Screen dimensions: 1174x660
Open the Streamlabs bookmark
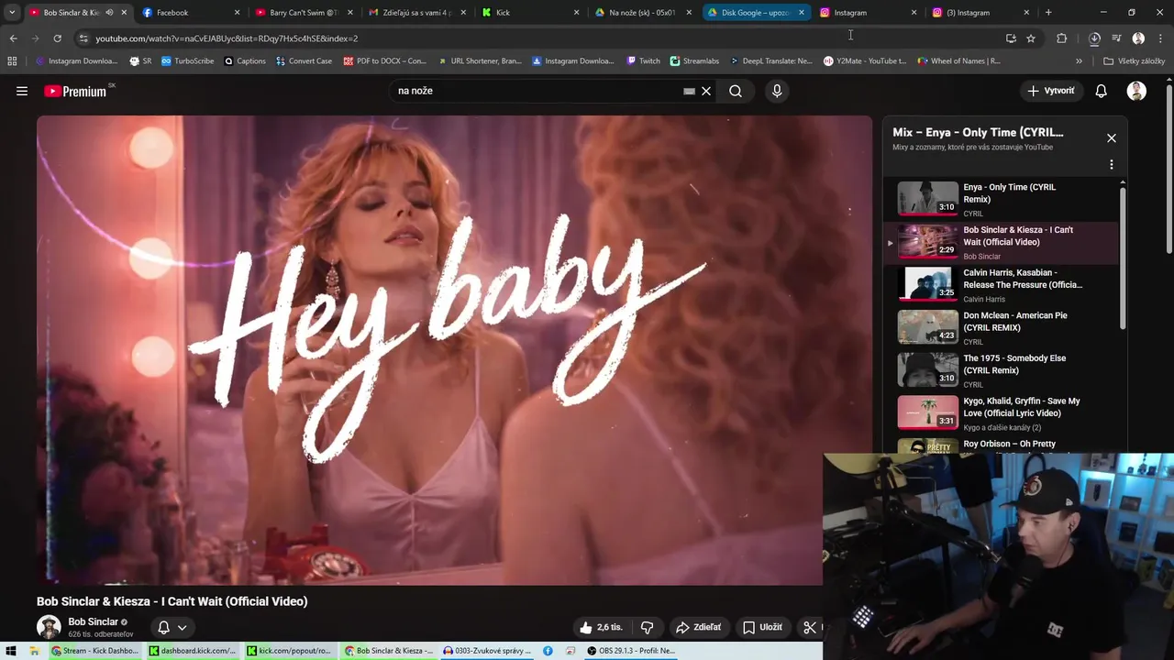(x=694, y=61)
